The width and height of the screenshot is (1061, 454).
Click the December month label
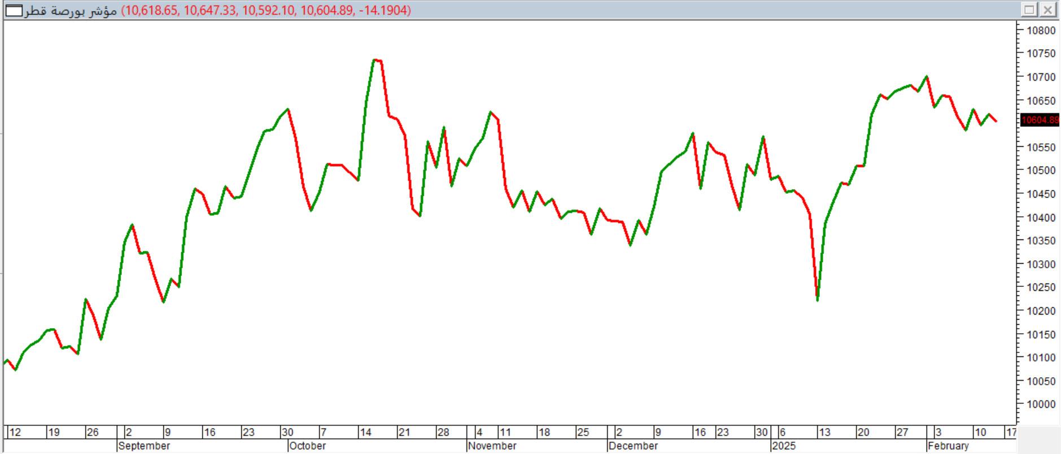[x=633, y=446]
